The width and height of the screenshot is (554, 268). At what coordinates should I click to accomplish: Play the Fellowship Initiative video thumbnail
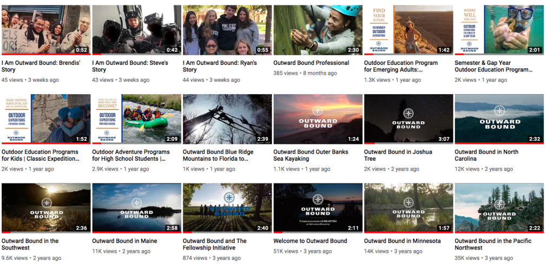[x=227, y=208]
